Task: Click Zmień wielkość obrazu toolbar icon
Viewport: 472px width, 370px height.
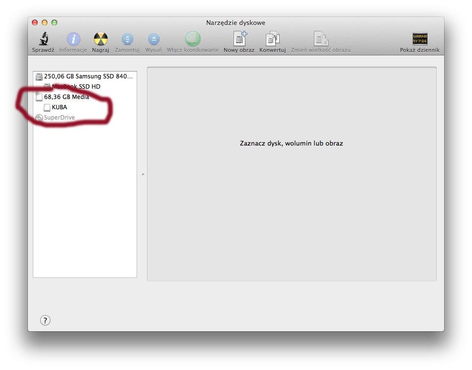Action: point(321,39)
